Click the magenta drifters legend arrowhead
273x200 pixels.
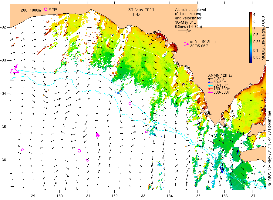[187, 44]
